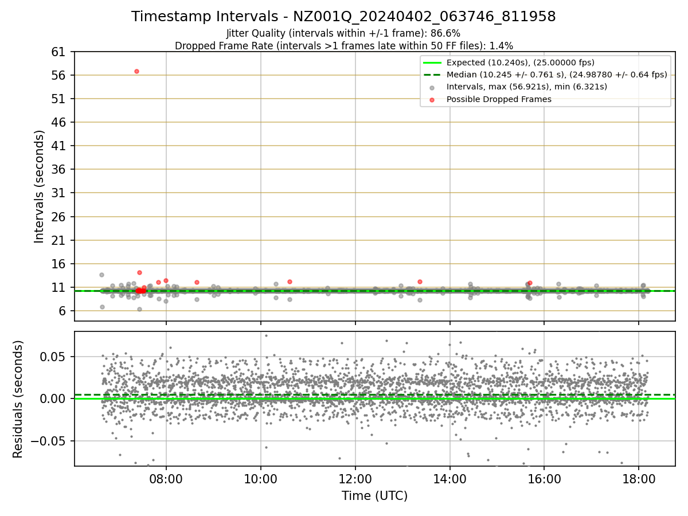Select the "Dropped Frame Rate" 1.4% subtitle line
The image size is (688, 516).
tap(343, 46)
